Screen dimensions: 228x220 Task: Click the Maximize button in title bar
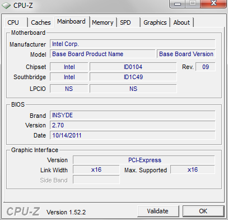coord(193,4)
